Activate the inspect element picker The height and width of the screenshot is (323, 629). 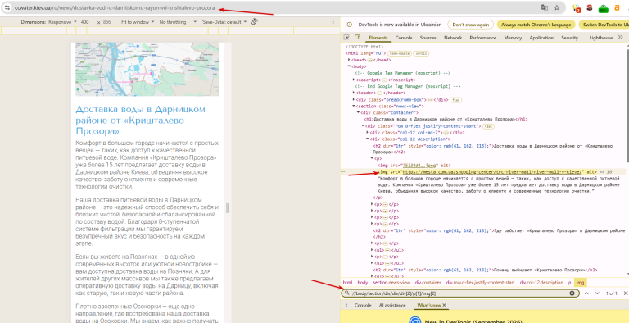[346, 38]
